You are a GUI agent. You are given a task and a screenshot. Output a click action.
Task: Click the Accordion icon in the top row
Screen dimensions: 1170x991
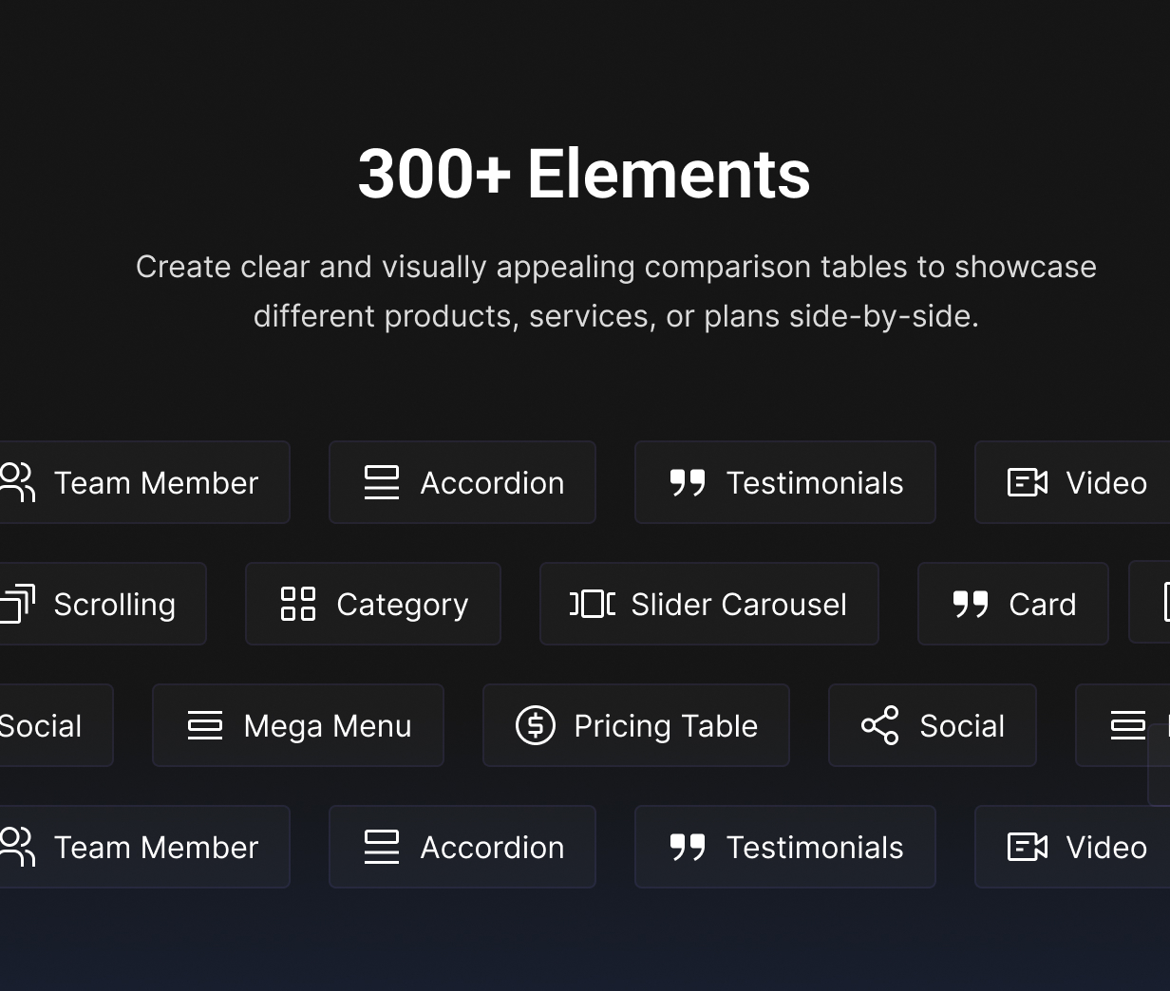click(x=382, y=482)
